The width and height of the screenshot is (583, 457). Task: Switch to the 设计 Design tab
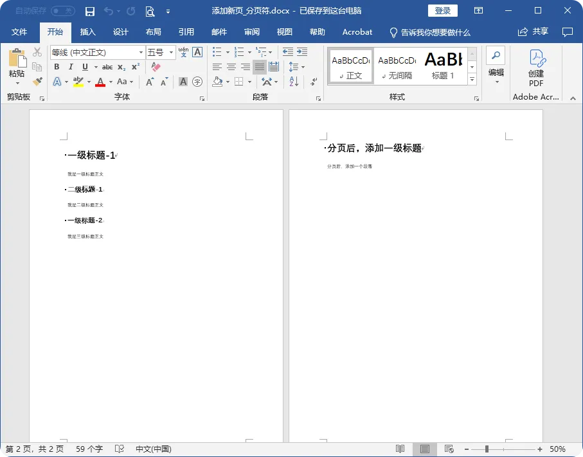click(x=120, y=32)
